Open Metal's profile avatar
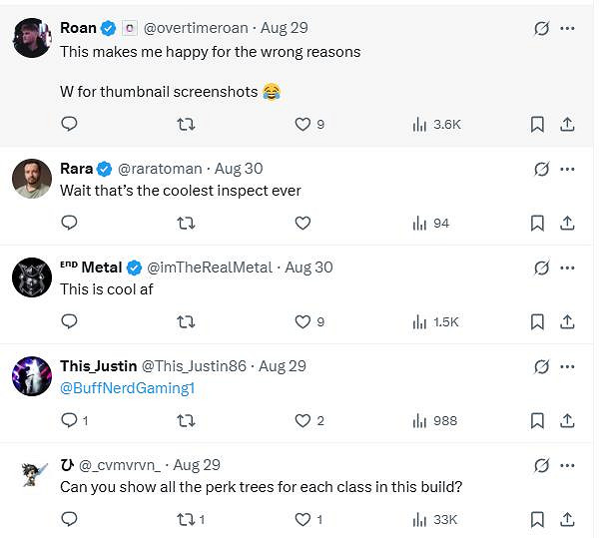 click(x=32, y=277)
